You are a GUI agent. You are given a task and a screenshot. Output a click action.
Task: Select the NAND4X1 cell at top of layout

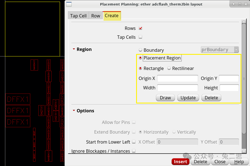pos(34,65)
